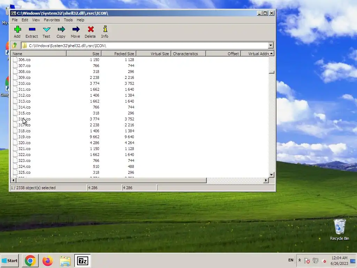Click file icon of 319.ico
357x268 pixels.
(x=15, y=137)
